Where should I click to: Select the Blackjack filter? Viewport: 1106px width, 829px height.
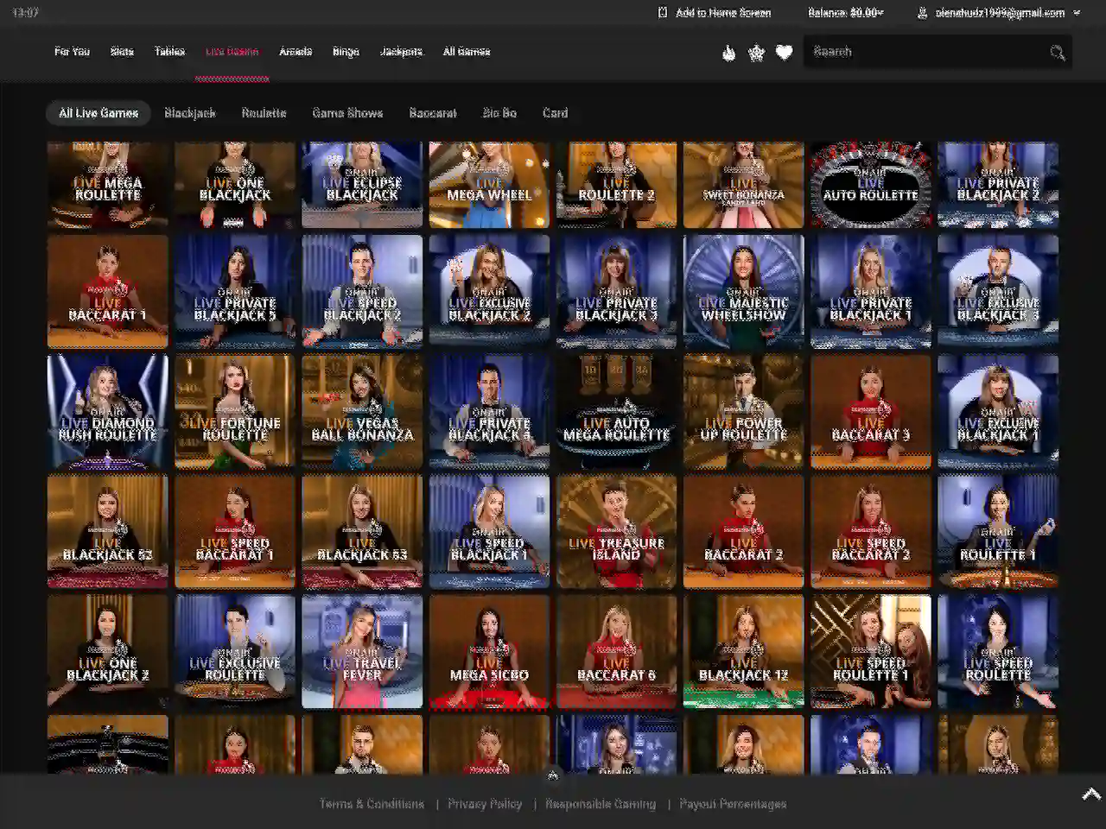pos(190,113)
